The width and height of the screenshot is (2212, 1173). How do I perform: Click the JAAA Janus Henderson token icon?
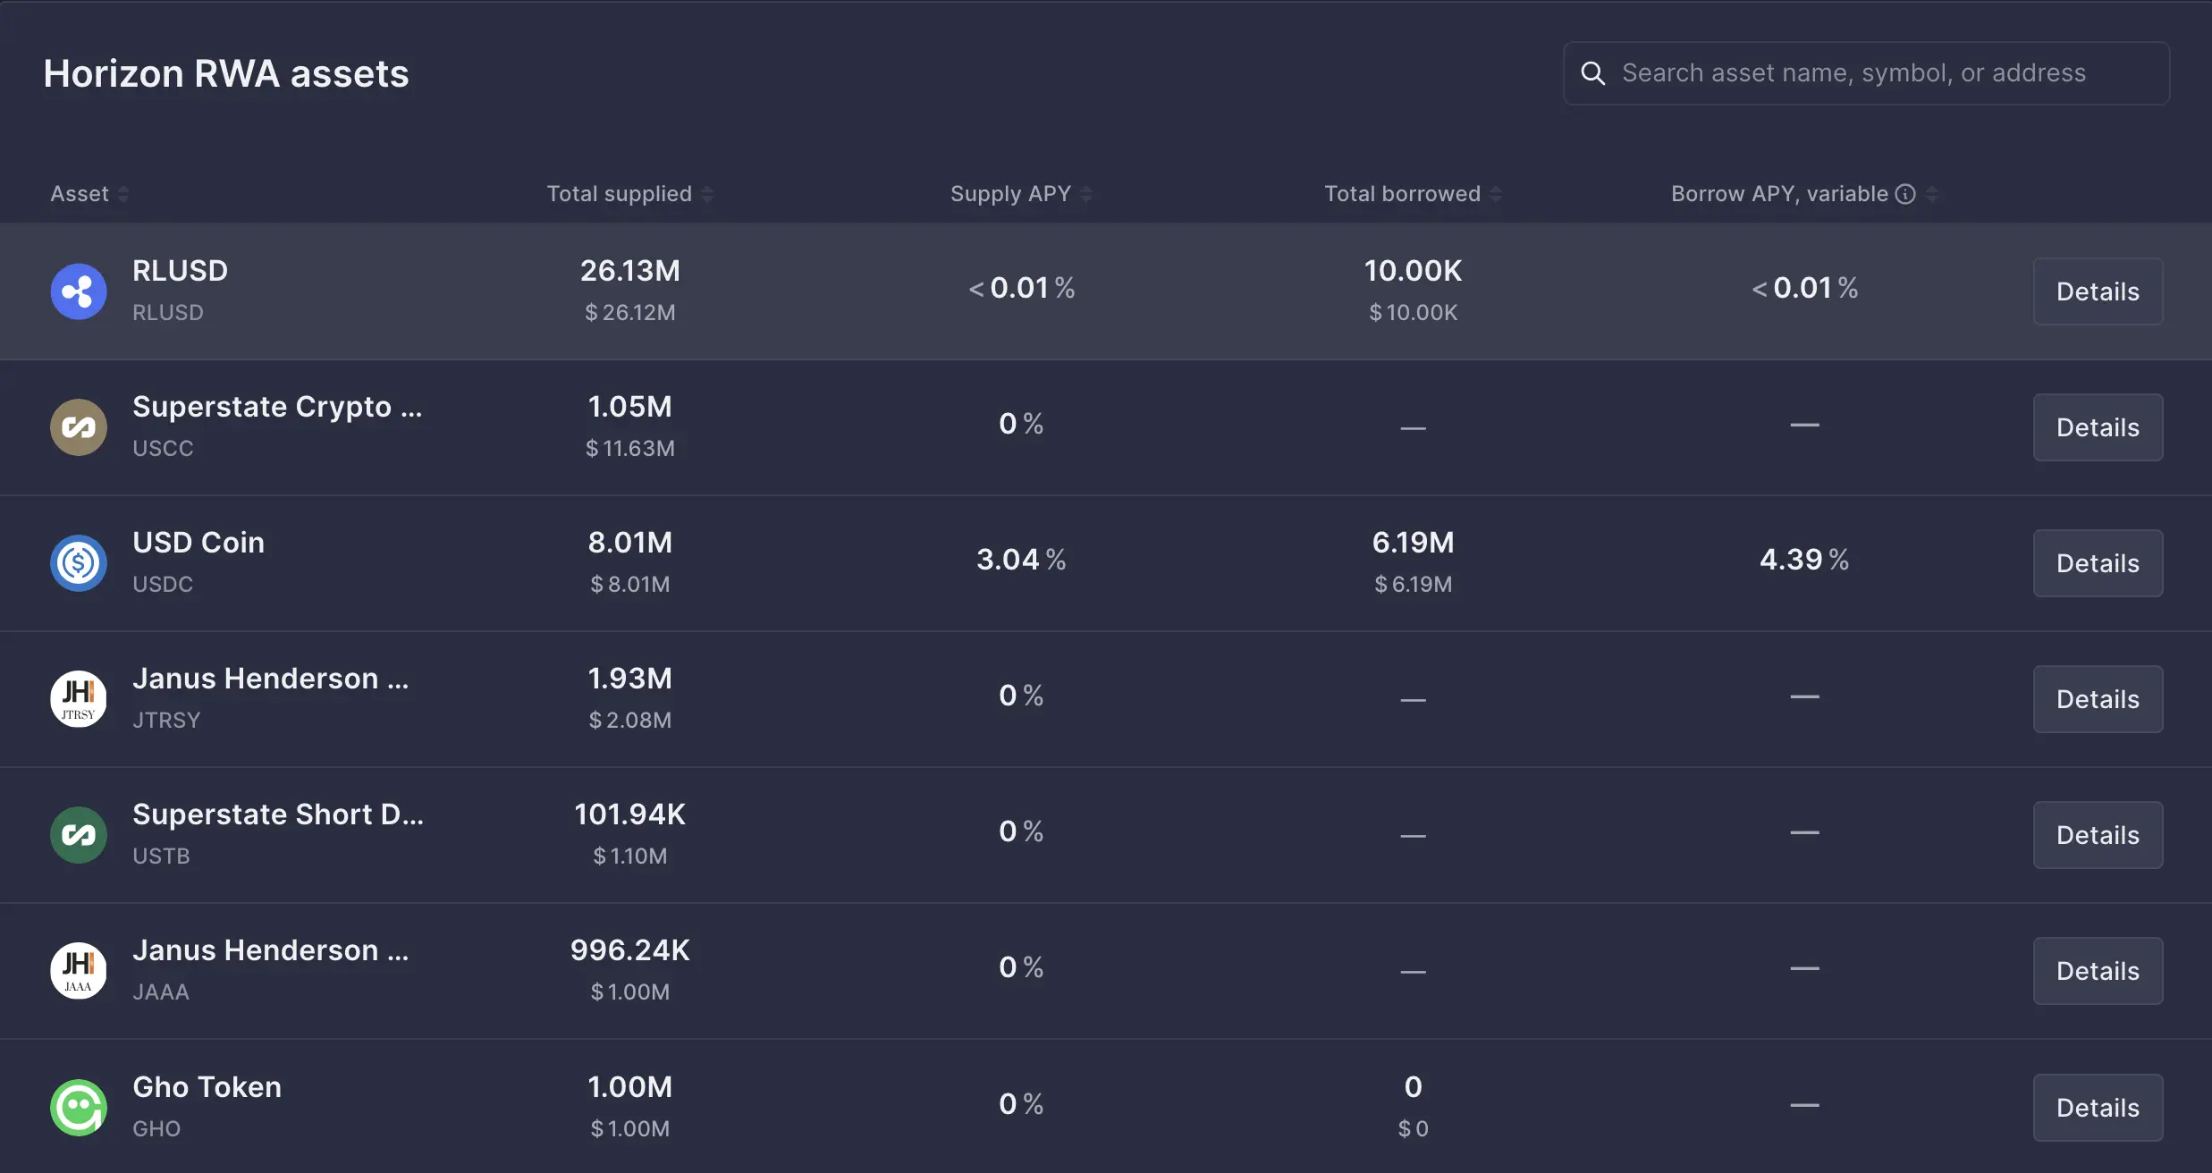pos(79,971)
